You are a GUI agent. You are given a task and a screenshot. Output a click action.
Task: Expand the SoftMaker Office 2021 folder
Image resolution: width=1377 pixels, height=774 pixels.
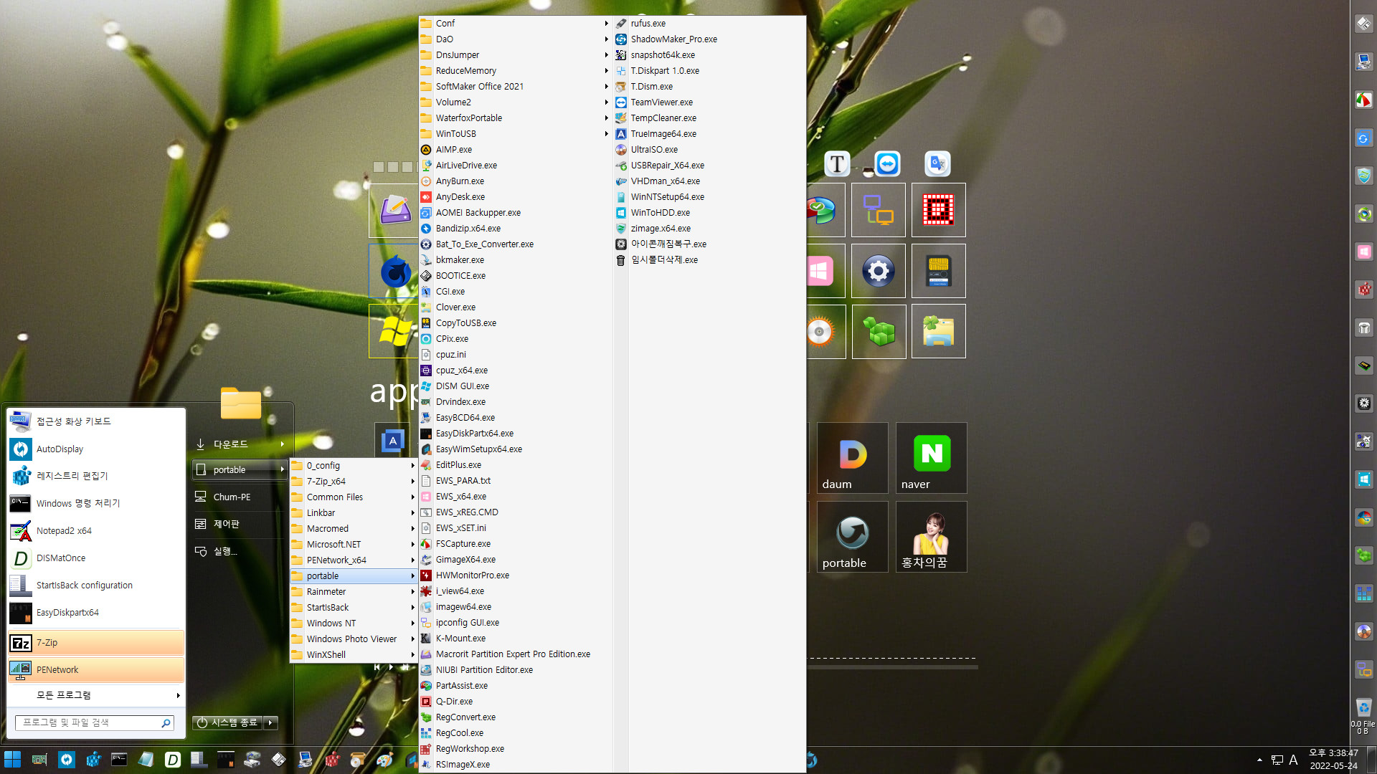[515, 86]
